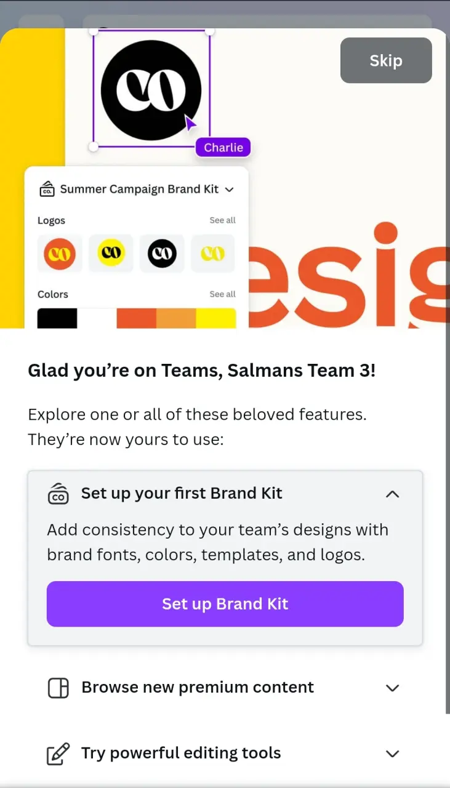Click the Brand Kit icon beside Set up heading

point(58,494)
